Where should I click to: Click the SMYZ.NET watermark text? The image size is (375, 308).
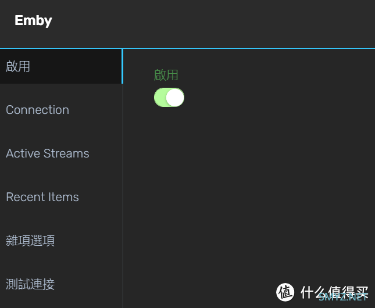343,296
